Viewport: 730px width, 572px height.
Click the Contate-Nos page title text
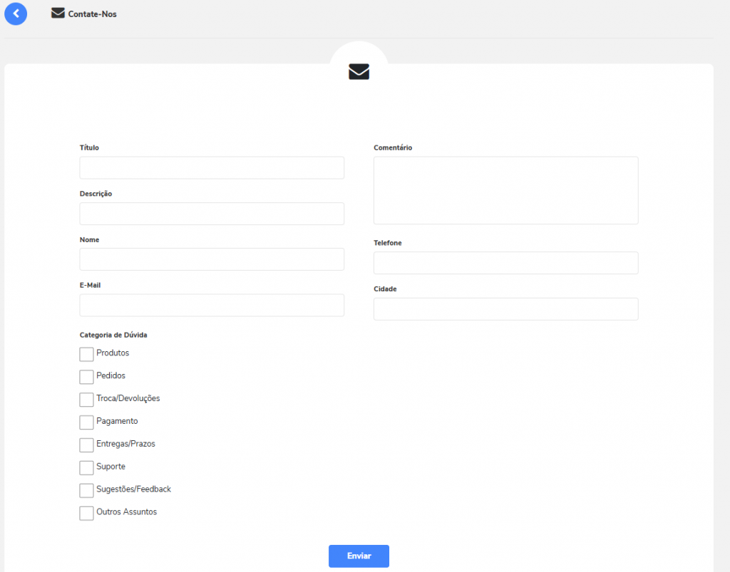pyautogui.click(x=93, y=14)
